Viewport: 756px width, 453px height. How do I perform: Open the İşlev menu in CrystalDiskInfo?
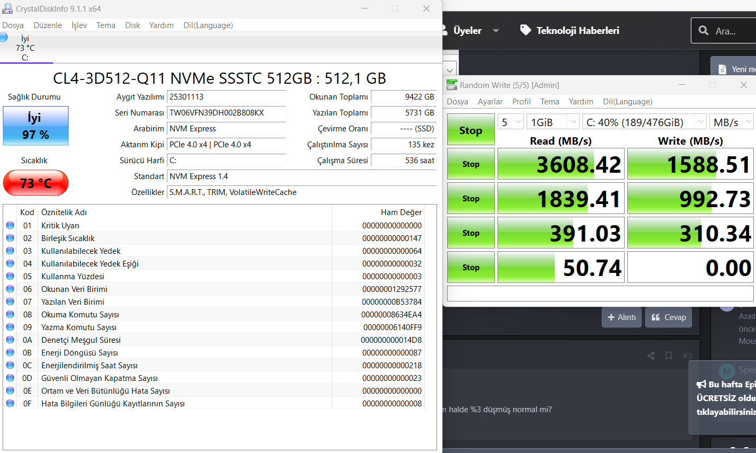click(x=79, y=25)
